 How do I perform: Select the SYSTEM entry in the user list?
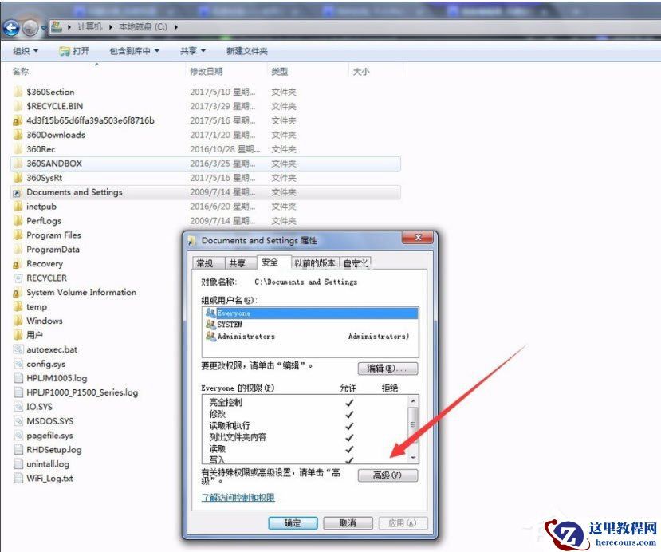pyautogui.click(x=231, y=325)
